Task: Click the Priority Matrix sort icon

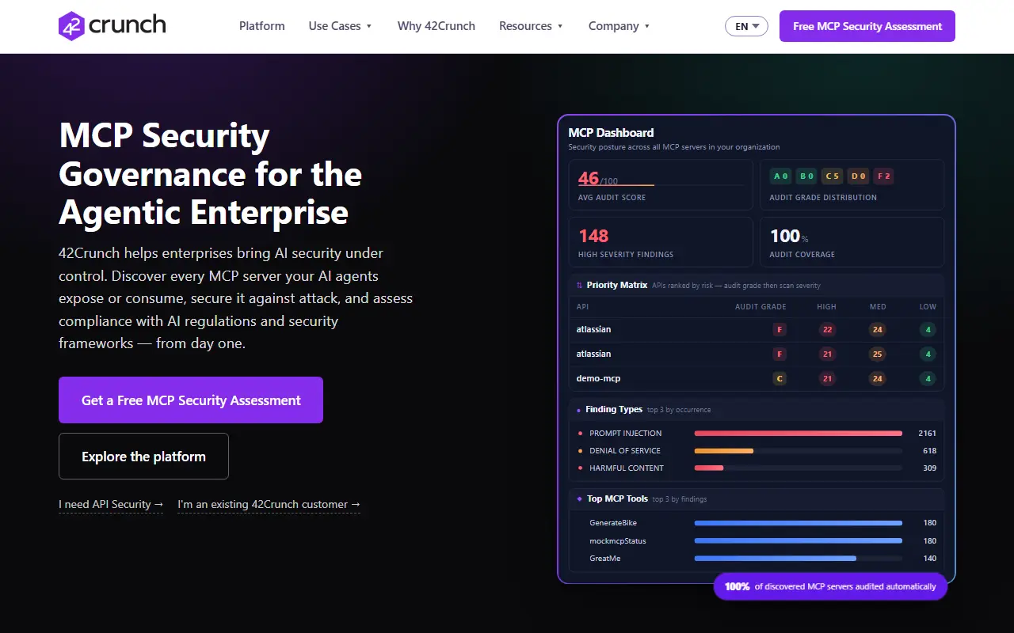Action: (x=579, y=286)
